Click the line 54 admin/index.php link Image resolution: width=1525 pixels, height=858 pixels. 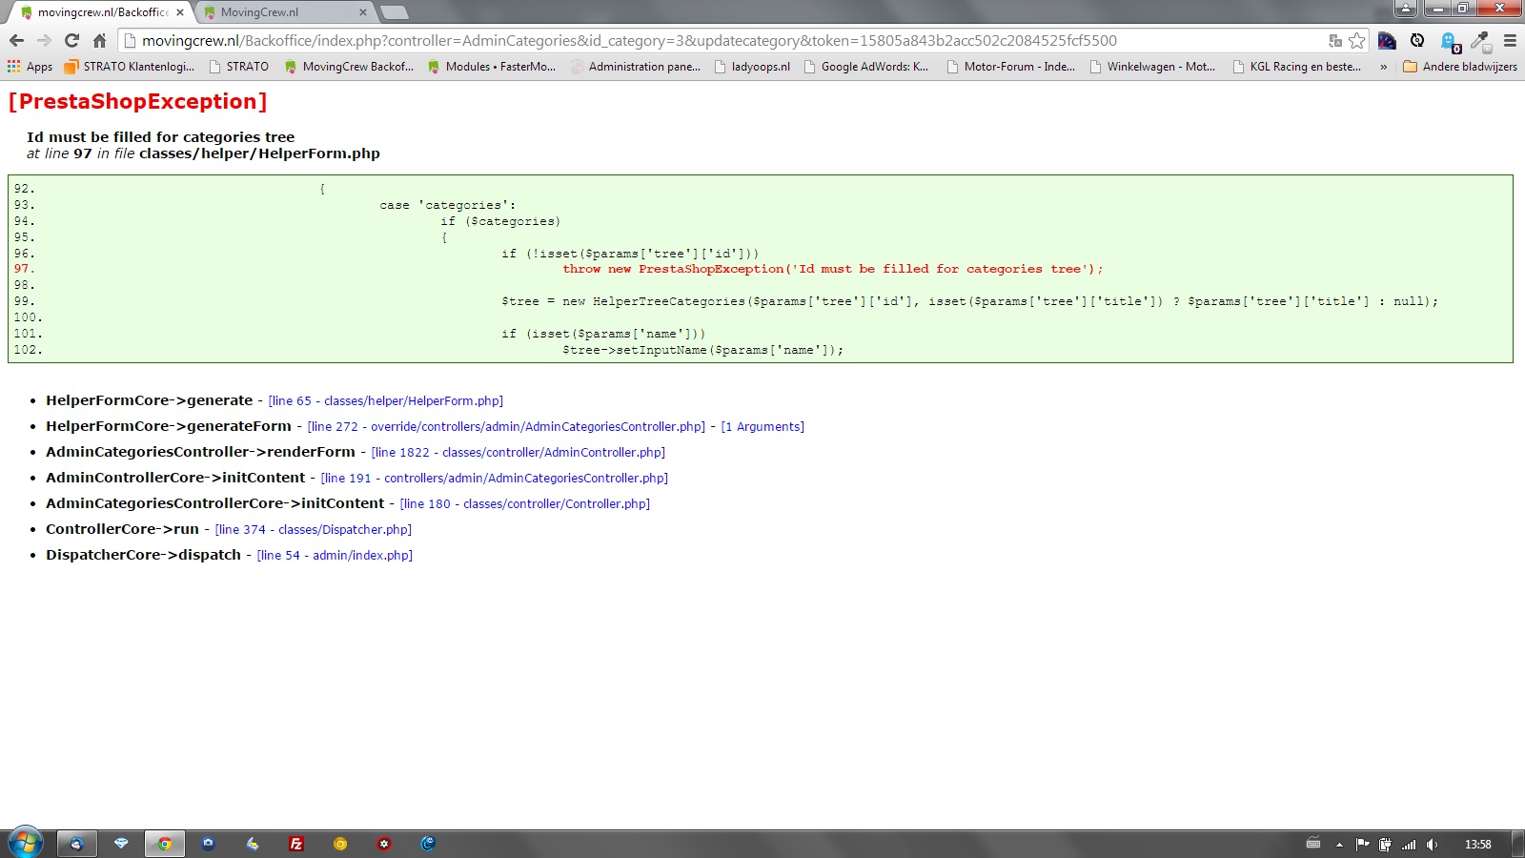click(335, 556)
